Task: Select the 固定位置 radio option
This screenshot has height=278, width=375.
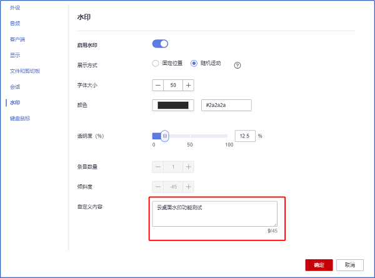Action: tap(156, 64)
